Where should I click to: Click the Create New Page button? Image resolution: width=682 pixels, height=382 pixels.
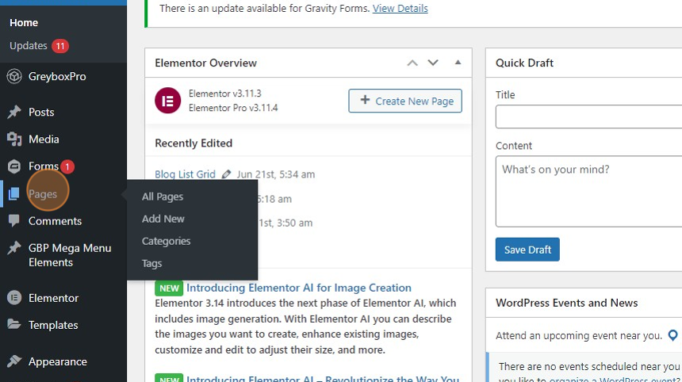405,101
